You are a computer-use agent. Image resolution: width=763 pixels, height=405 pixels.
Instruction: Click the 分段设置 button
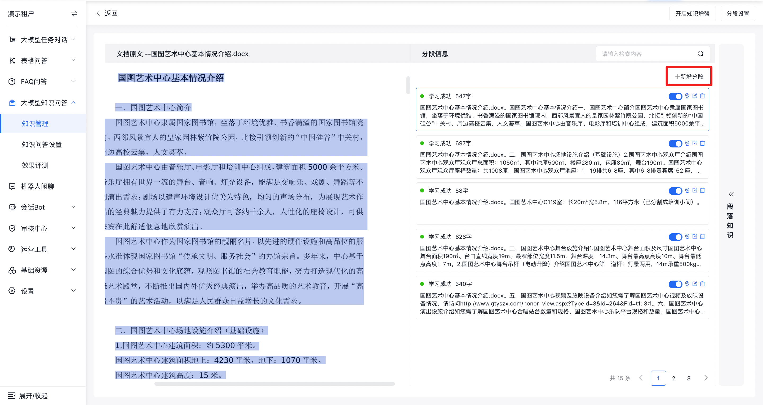(738, 13)
